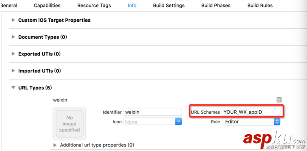307x151 pixels.
Task: Remove the weixin URL type entry
Action: coord(279,100)
